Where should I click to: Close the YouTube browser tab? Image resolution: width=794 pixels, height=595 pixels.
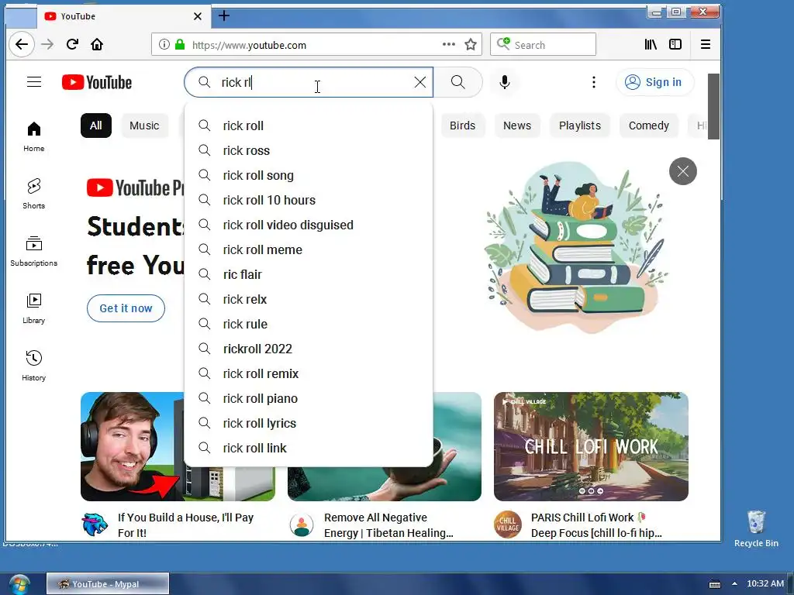198,16
